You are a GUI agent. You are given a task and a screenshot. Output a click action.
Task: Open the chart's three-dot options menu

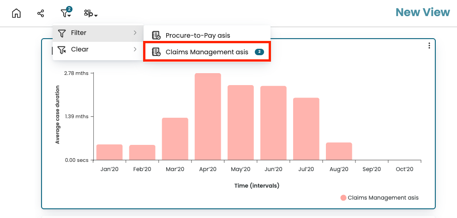click(x=429, y=46)
